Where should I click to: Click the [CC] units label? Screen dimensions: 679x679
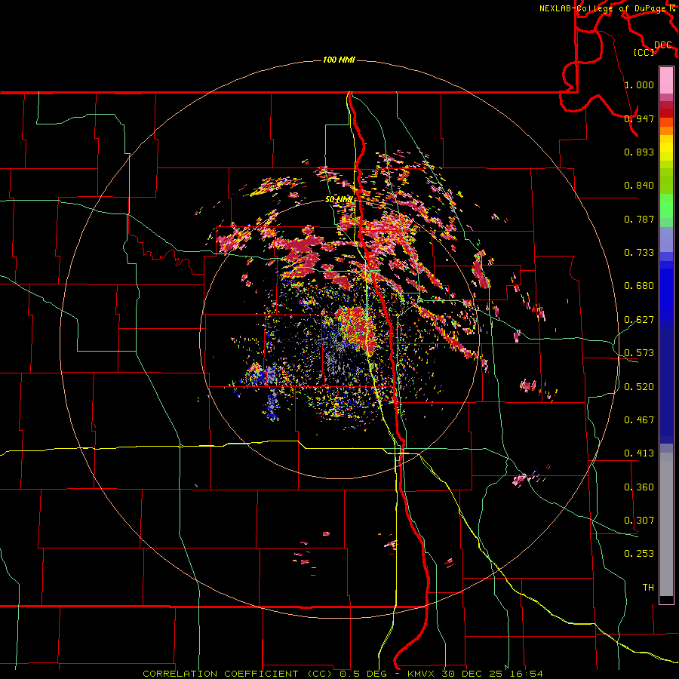(644, 52)
